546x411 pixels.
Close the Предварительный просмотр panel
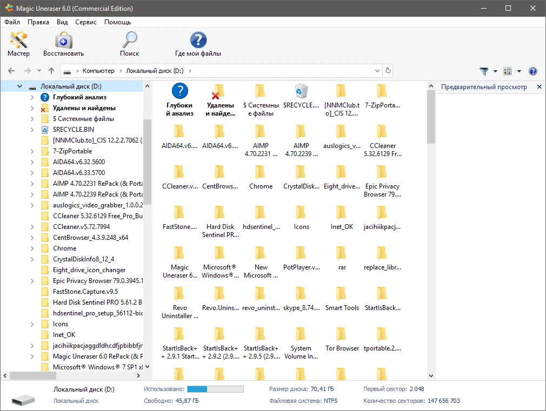click(539, 86)
